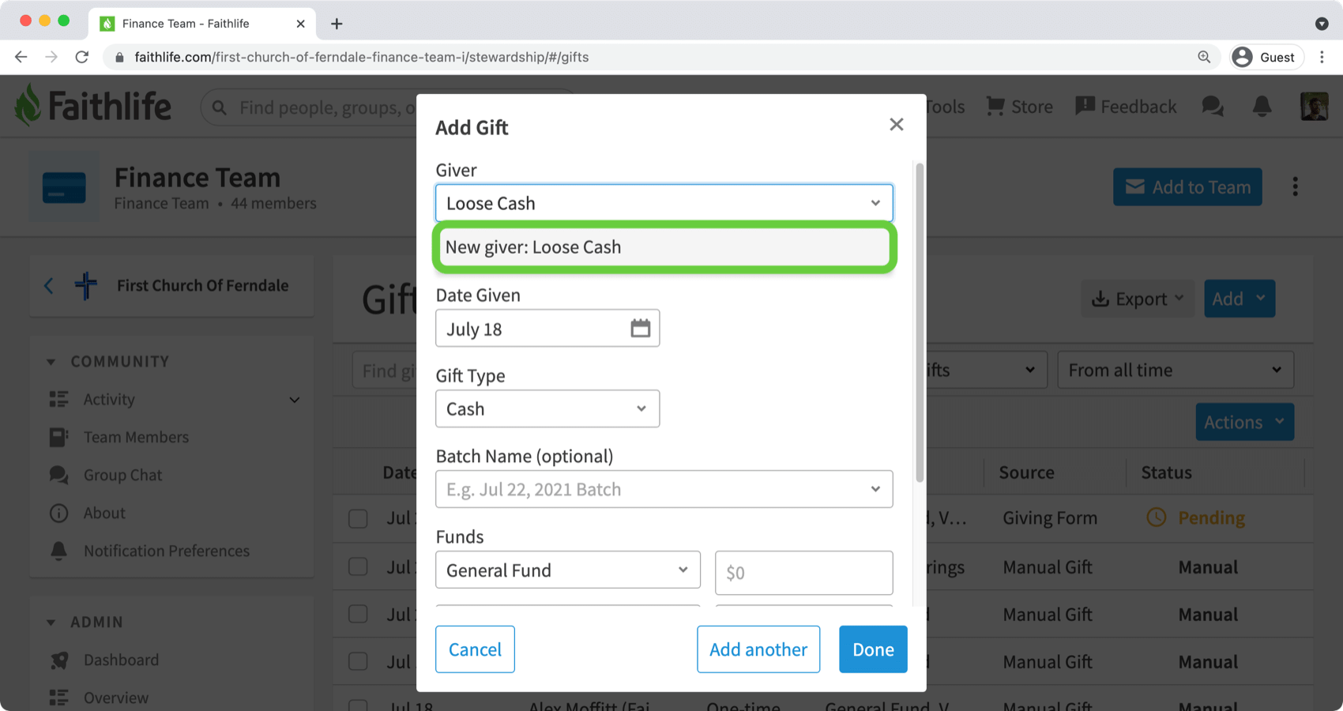Check the Pending gift row checkbox
Image resolution: width=1343 pixels, height=711 pixels.
[359, 518]
